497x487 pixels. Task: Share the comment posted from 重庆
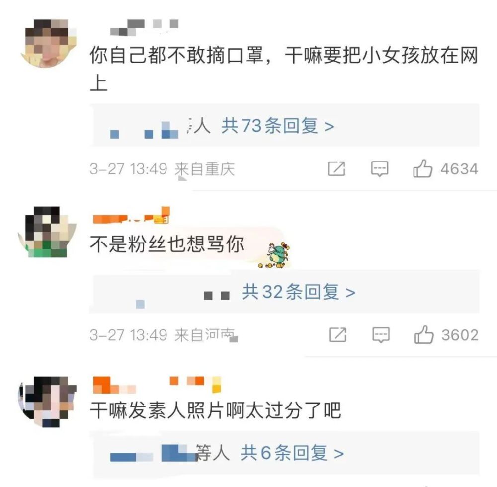pos(336,168)
